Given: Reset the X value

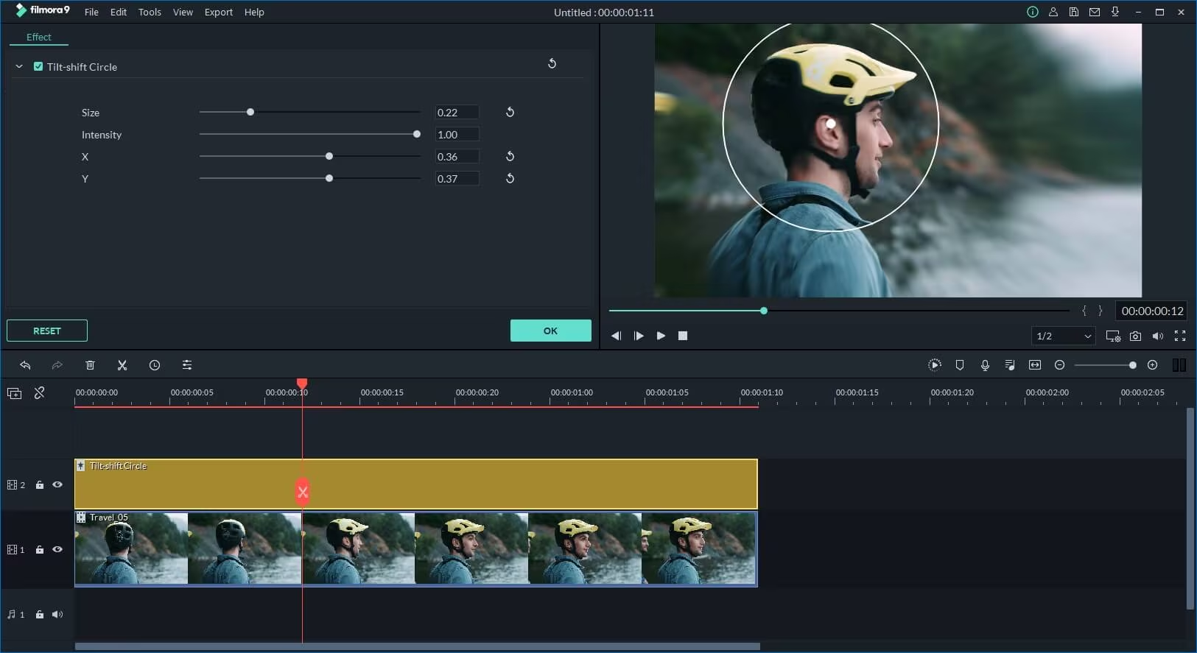Looking at the screenshot, I should click(x=510, y=157).
